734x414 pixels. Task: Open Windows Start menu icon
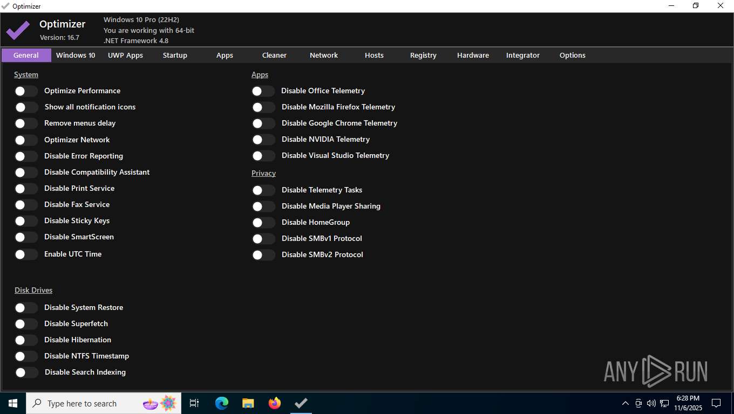(x=13, y=403)
